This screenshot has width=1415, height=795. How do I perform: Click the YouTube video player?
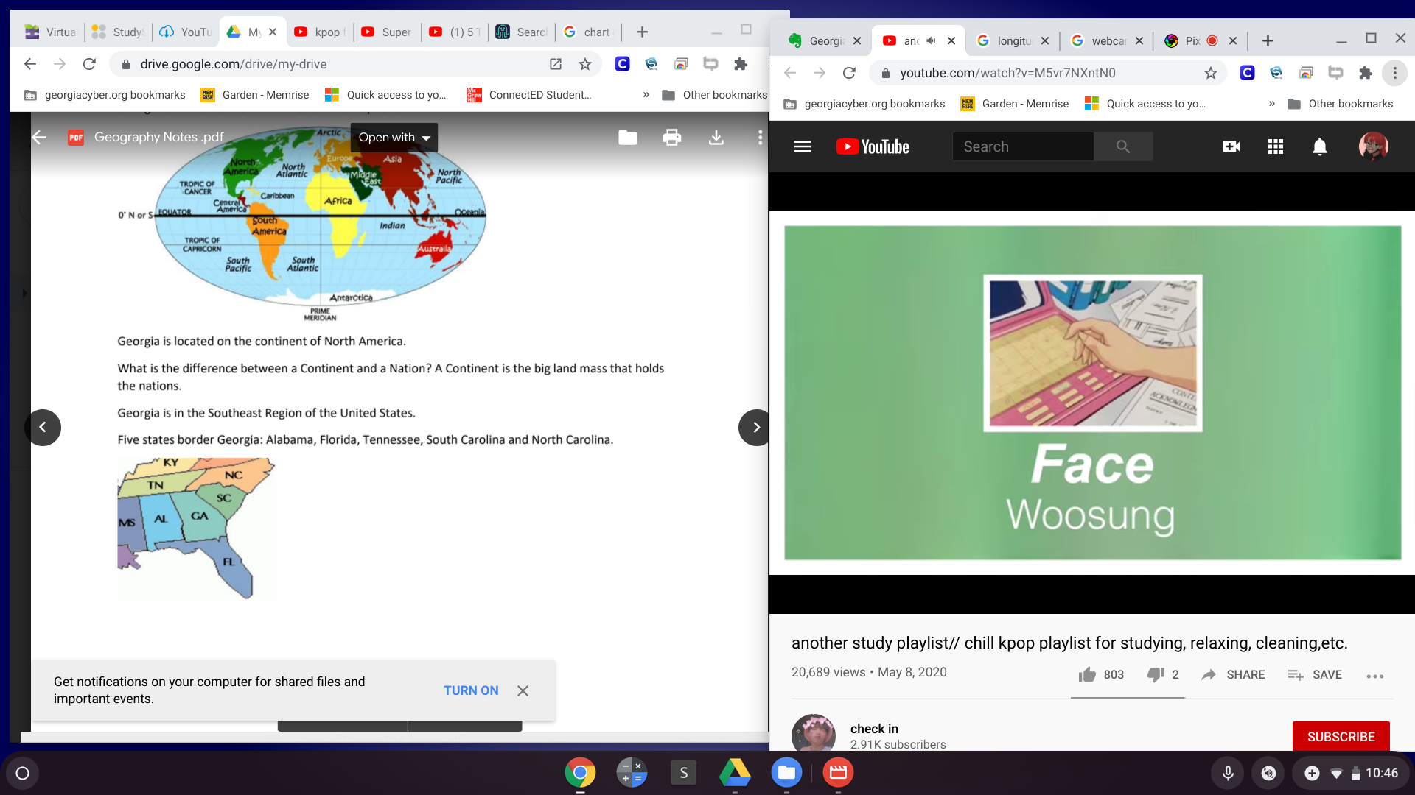point(1092,392)
